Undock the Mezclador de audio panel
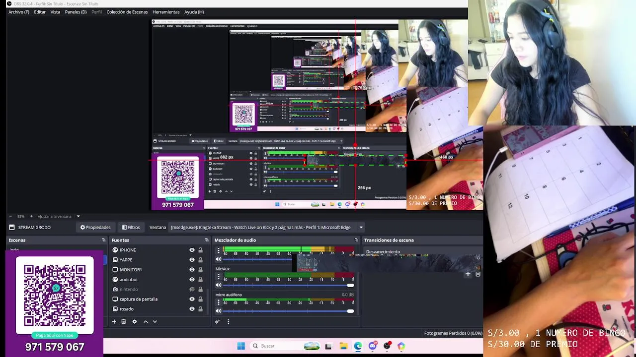The height and width of the screenshot is (357, 636). click(x=356, y=240)
